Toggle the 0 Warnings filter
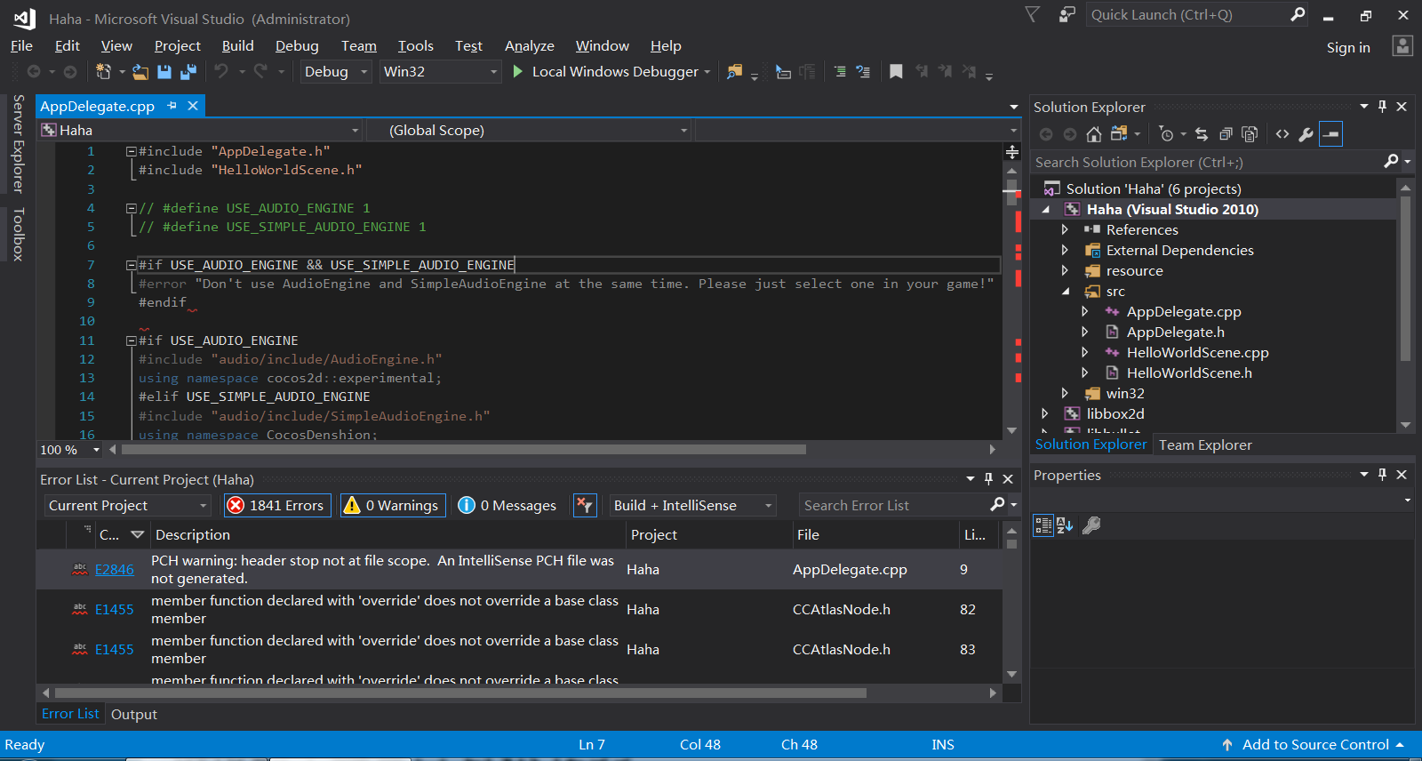This screenshot has height=761, width=1422. click(x=392, y=506)
